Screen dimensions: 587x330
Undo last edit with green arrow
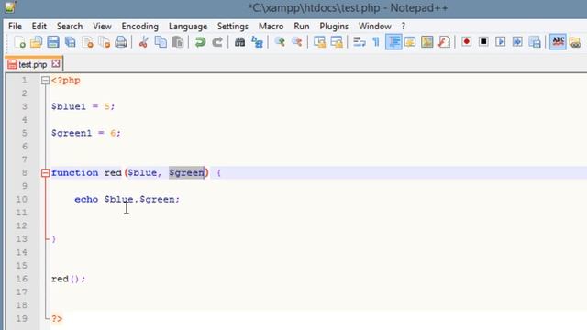click(200, 42)
